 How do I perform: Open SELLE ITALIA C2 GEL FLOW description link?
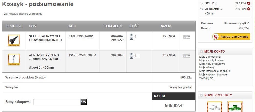(x=46, y=38)
